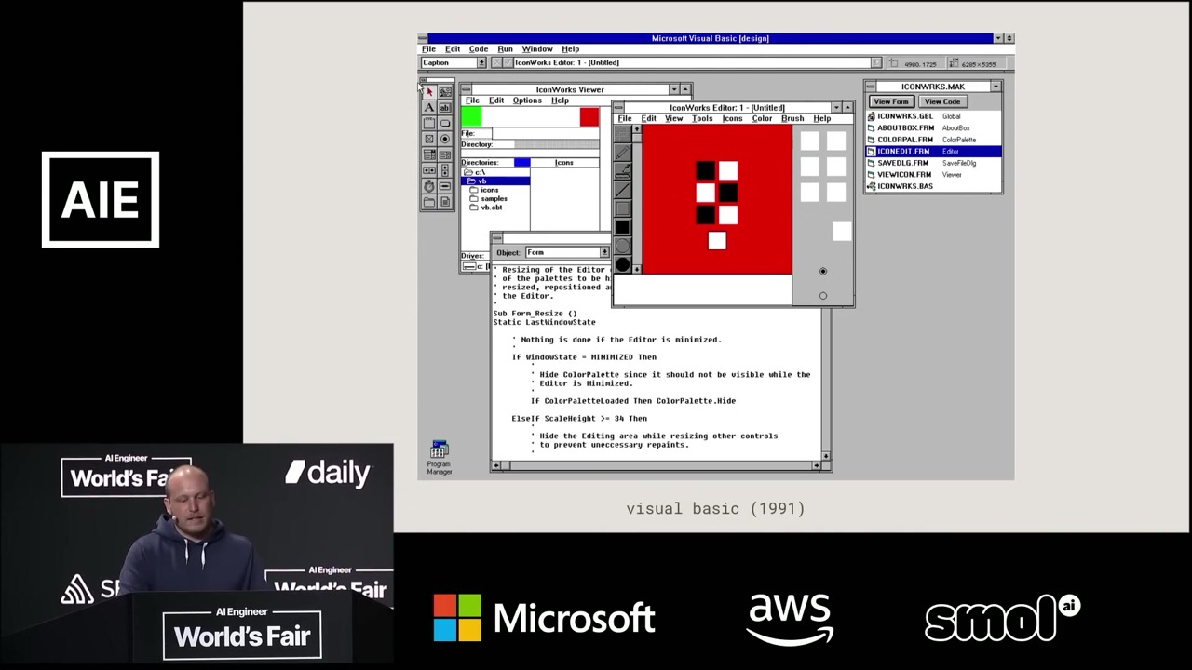Pick the Text Box tool in toolbox
This screenshot has width=1192, height=670.
coord(444,108)
